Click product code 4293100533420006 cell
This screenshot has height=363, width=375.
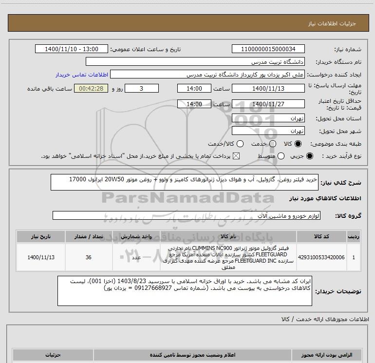[321, 257]
